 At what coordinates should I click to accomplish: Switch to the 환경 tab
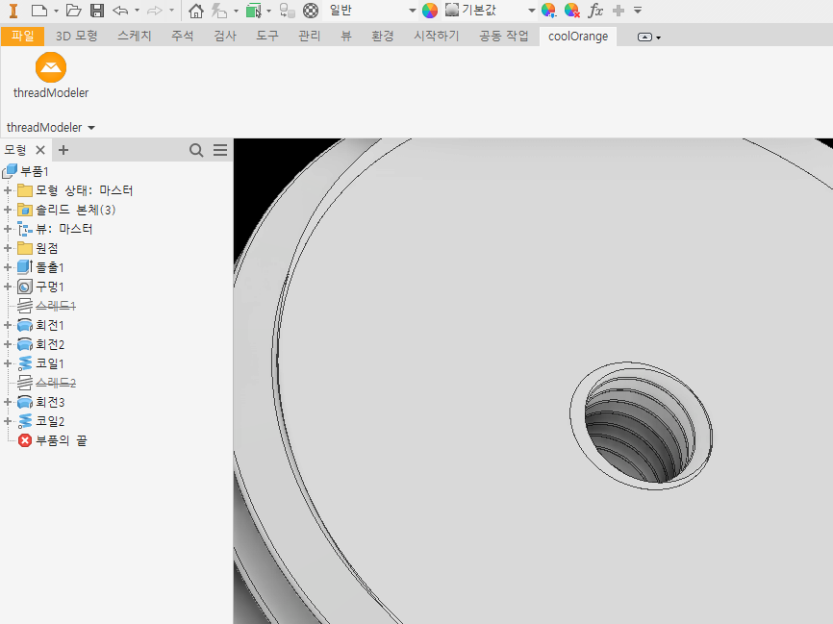(383, 36)
